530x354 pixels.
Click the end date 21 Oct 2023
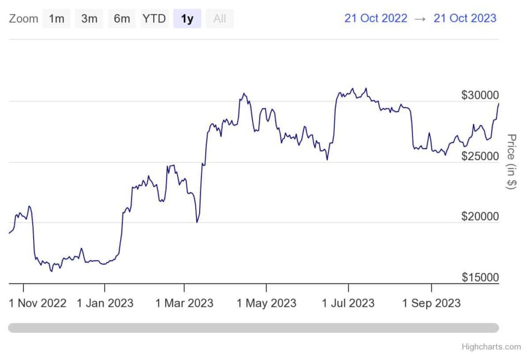tap(465, 18)
